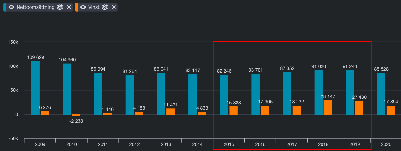Screen dimensions: 401x151
Task: Click the negative orange 2010 Vinst bar
Action: coord(76,115)
